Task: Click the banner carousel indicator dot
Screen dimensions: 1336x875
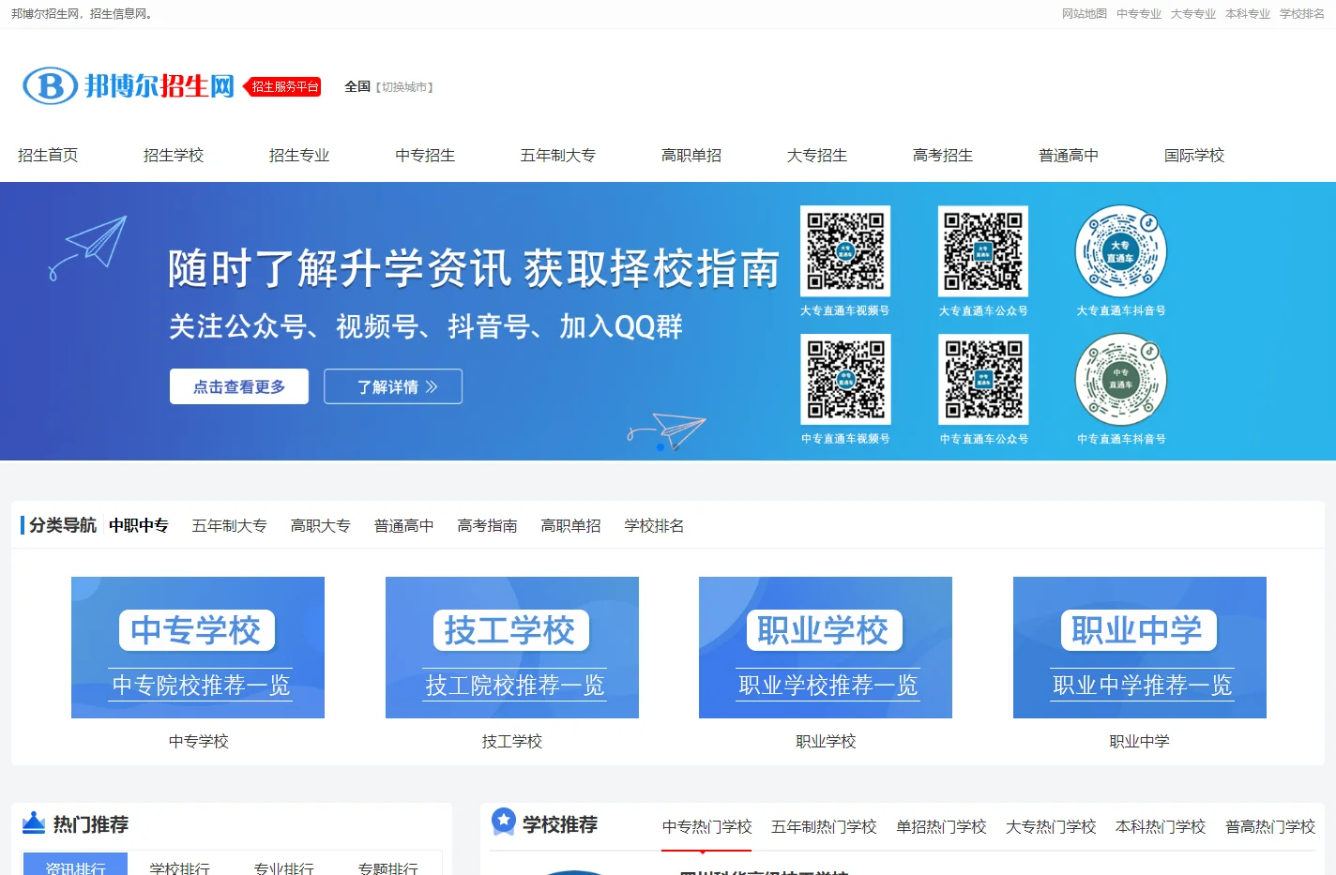Action: click(660, 447)
